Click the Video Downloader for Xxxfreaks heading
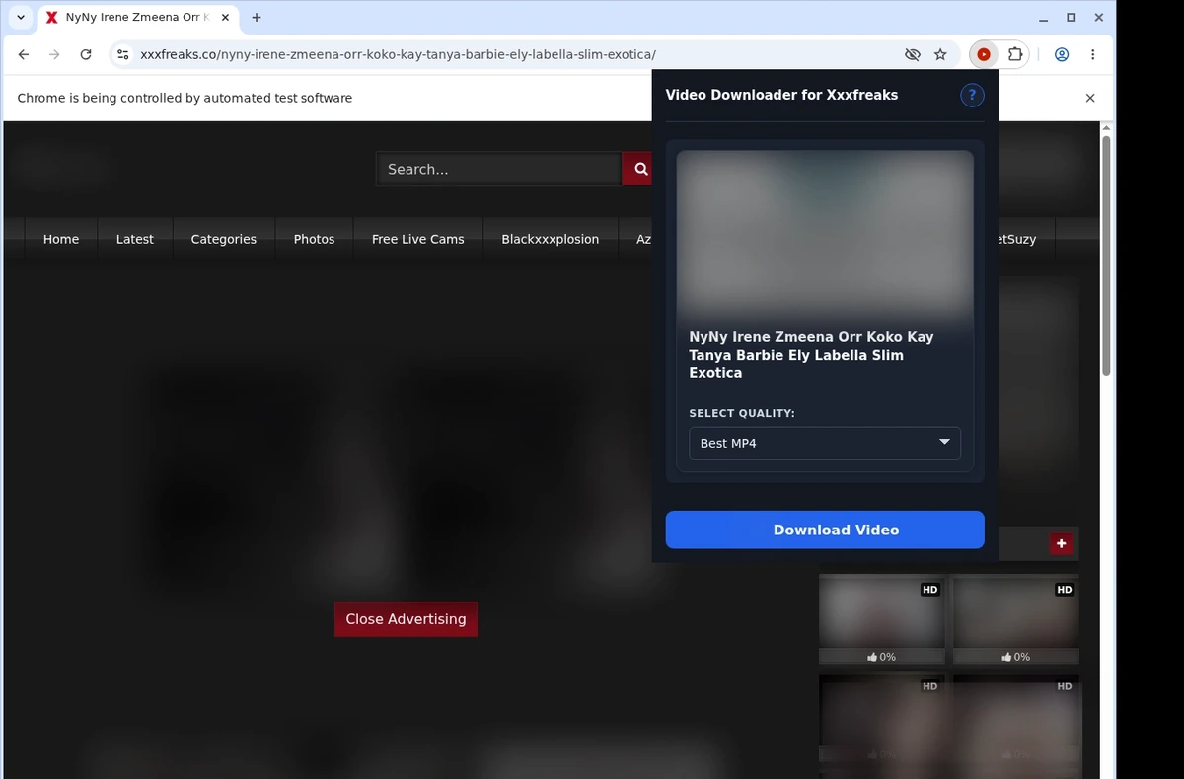This screenshot has height=779, width=1184. point(781,95)
